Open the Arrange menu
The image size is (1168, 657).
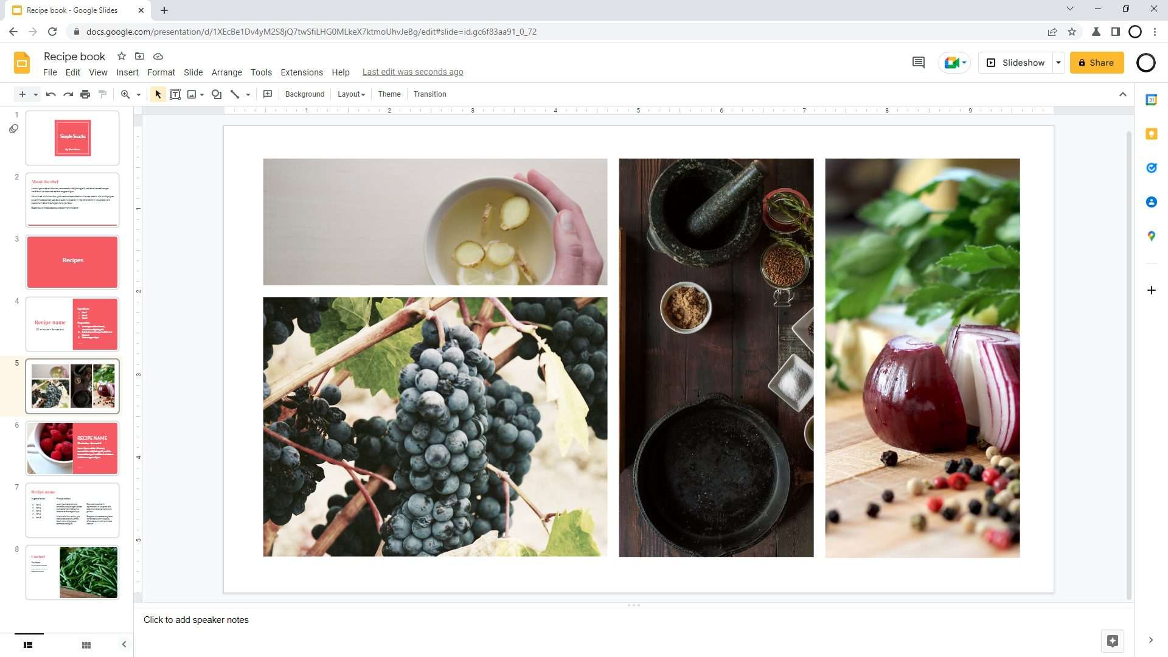226,71
